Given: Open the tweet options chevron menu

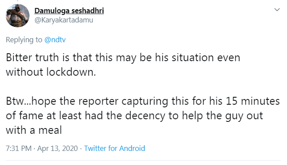Looking at the screenshot, I should [x=277, y=10].
